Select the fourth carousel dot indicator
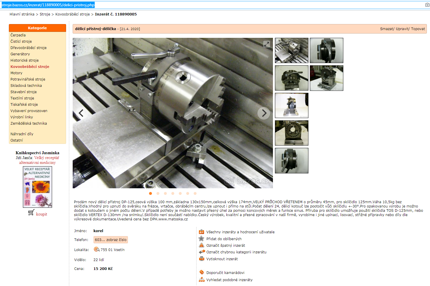This screenshot has height=286, width=430. (x=173, y=193)
